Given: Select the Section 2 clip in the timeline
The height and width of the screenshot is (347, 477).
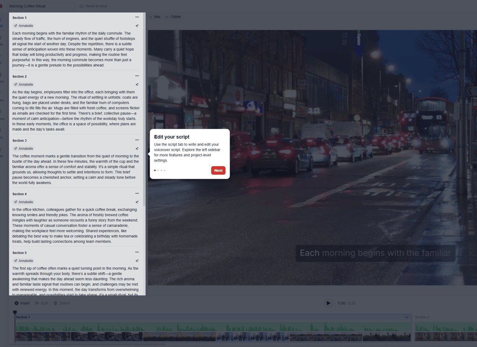Looking at the screenshot, I should 446,327.
